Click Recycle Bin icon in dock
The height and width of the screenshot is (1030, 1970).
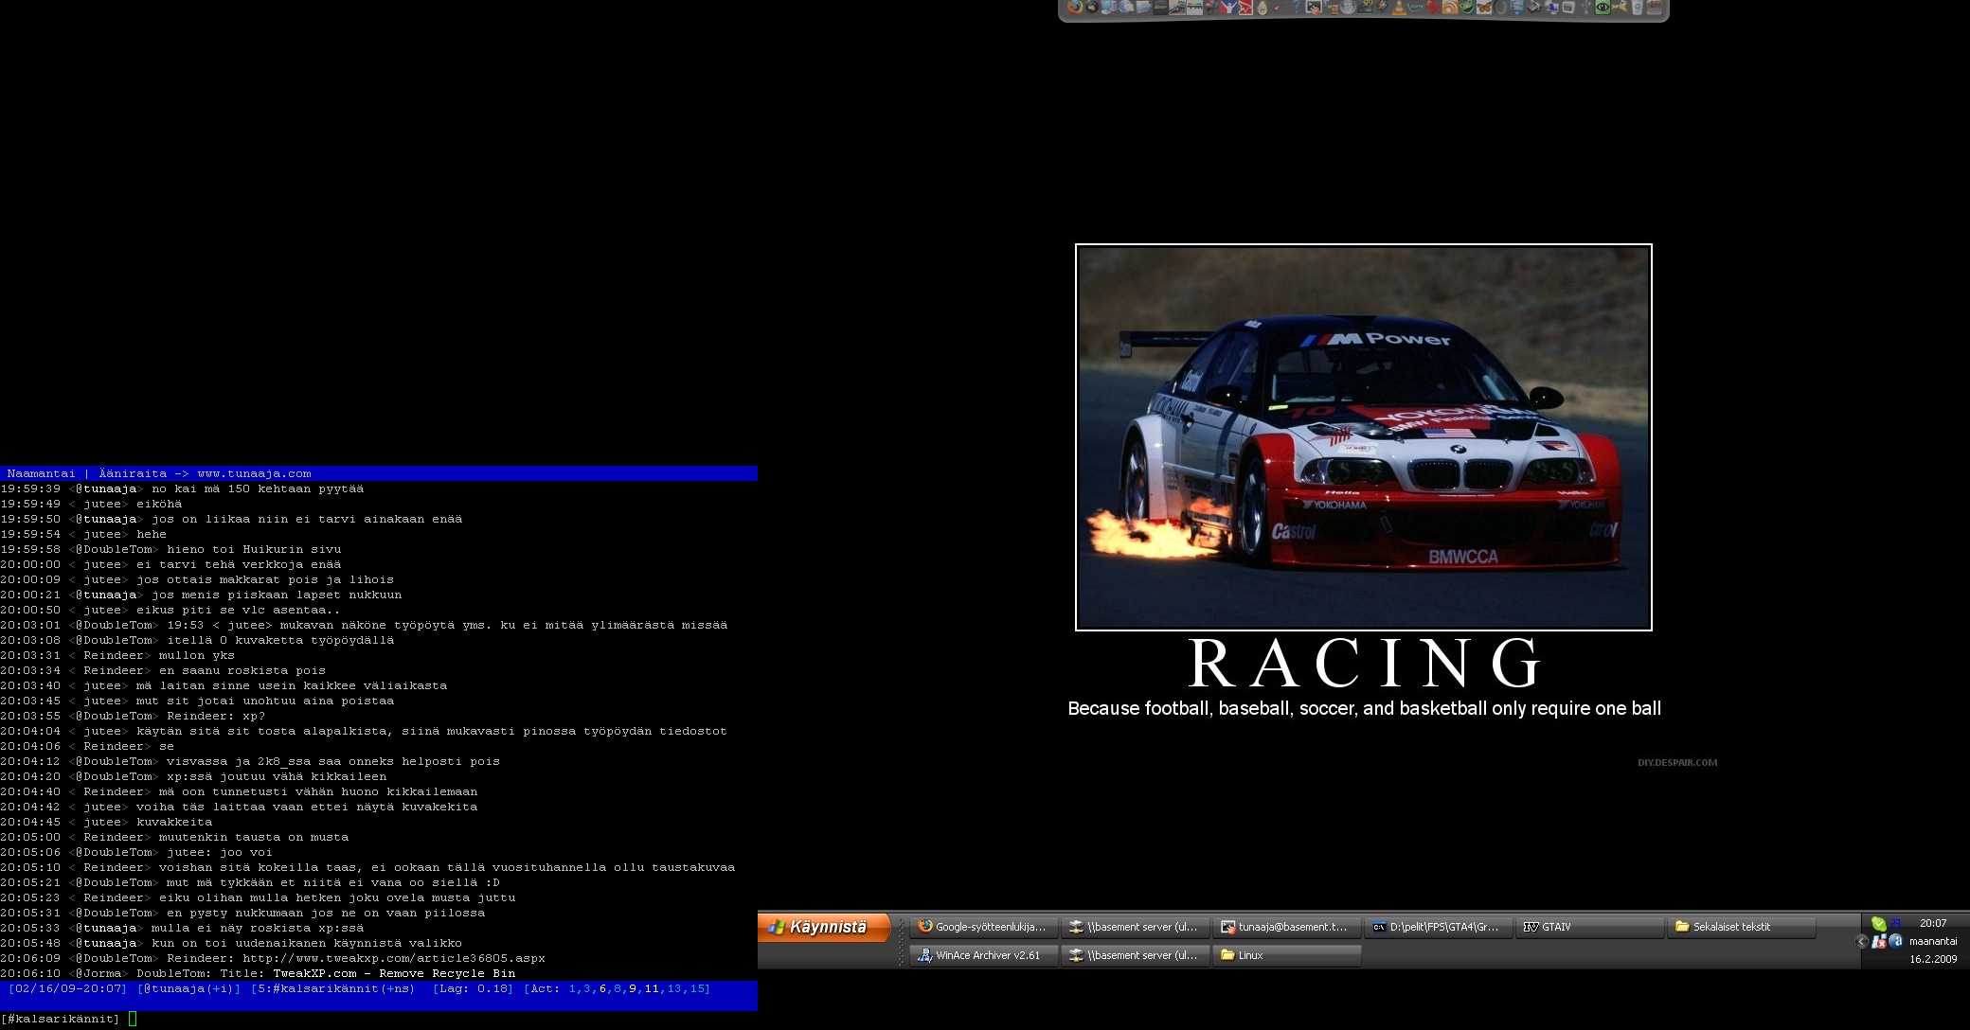(1637, 8)
